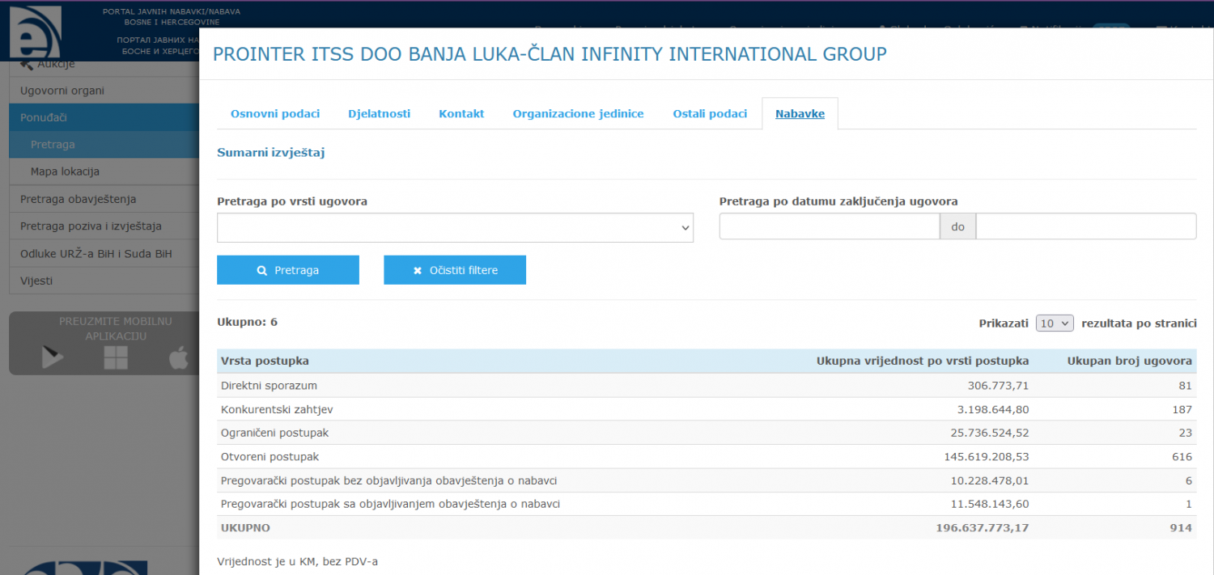Click the Pretraga search button
The width and height of the screenshot is (1214, 575).
[x=287, y=270]
